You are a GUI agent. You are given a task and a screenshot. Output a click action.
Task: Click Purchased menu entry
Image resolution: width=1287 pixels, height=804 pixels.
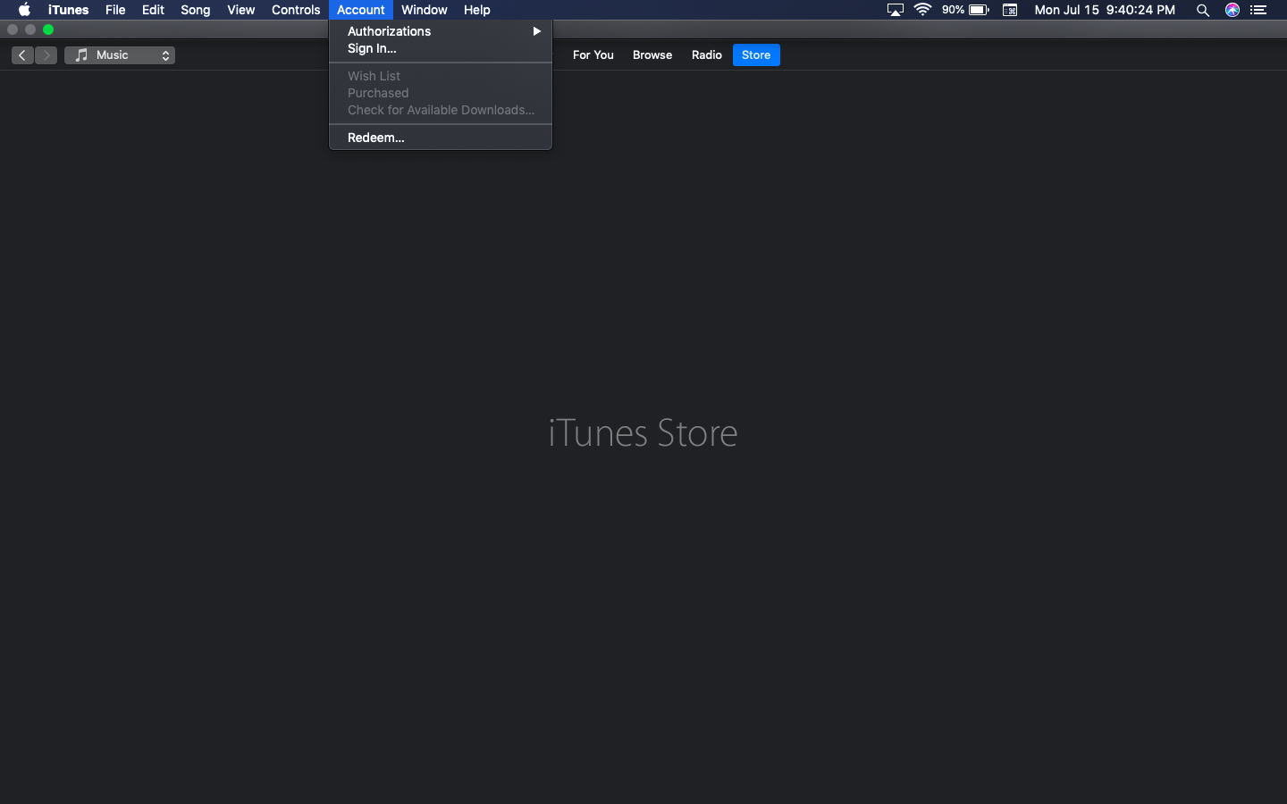[441, 93]
